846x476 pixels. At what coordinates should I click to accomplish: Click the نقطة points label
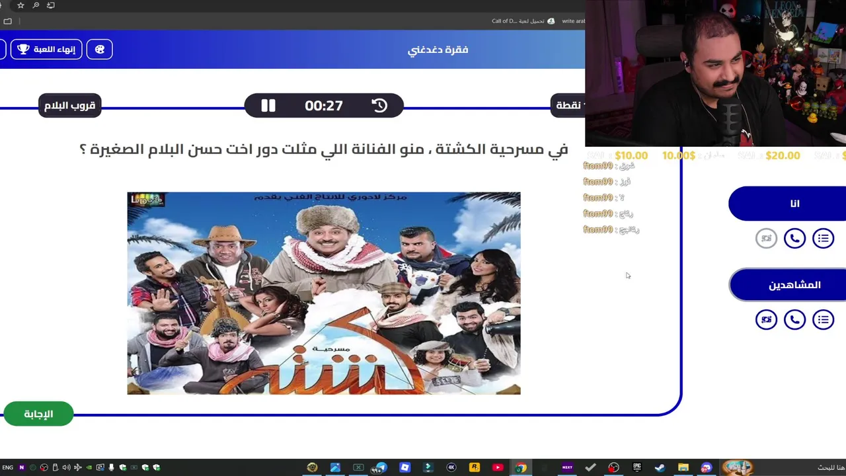(568, 106)
